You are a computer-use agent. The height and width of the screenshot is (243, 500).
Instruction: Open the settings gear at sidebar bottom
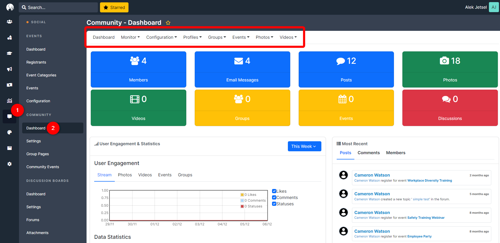pos(9,164)
